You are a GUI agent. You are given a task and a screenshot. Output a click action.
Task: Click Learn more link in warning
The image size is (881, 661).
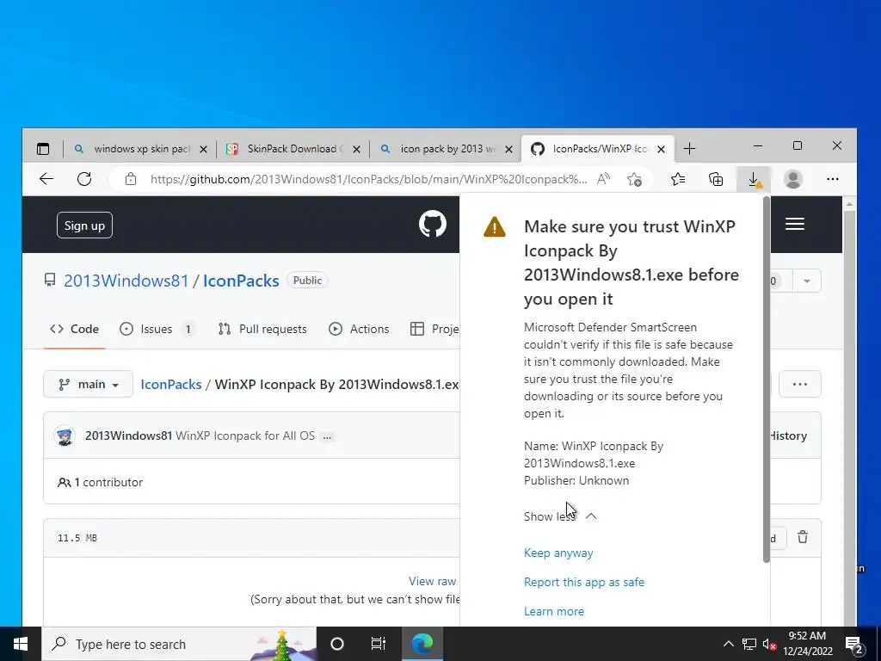pos(553,612)
